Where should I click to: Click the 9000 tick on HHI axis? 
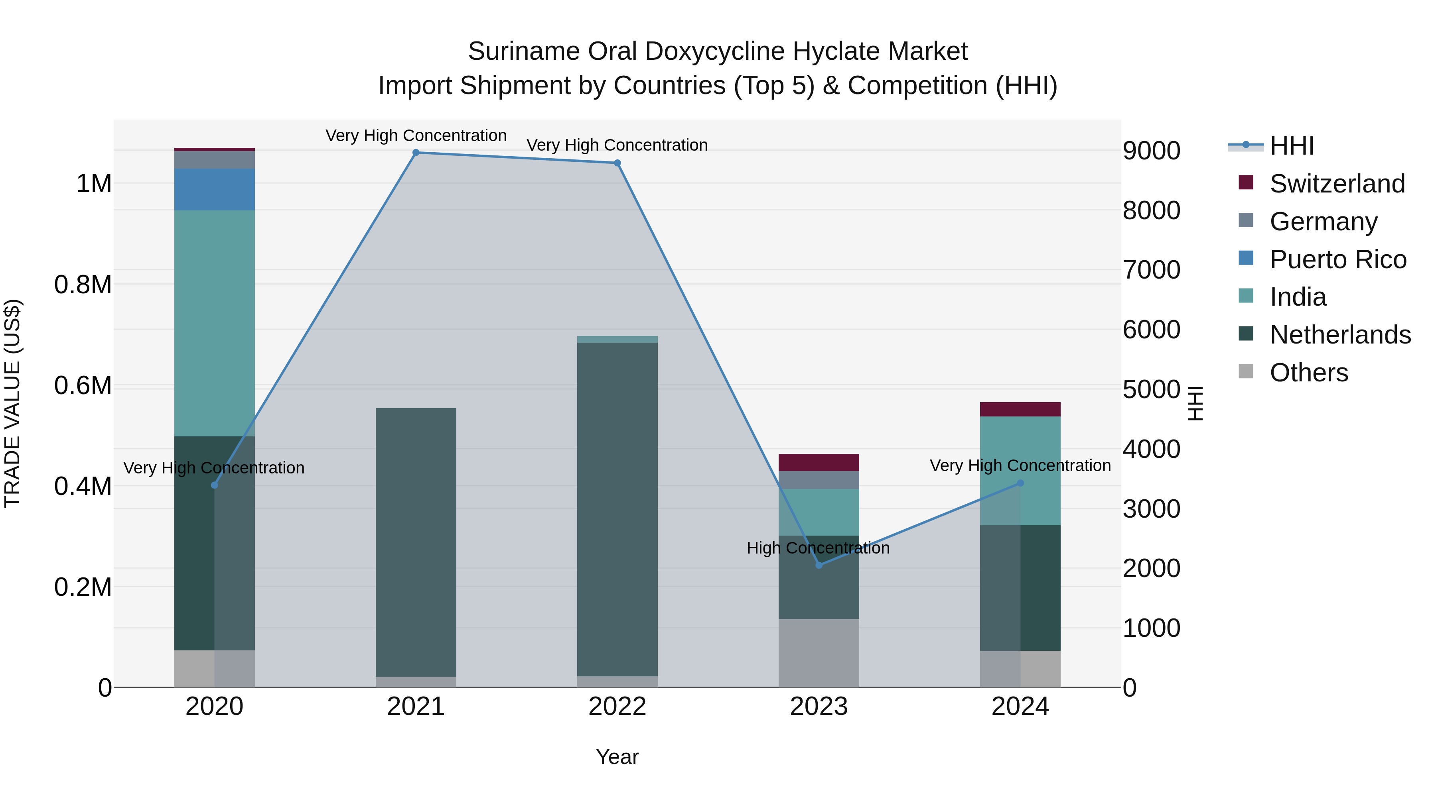[x=1151, y=151]
